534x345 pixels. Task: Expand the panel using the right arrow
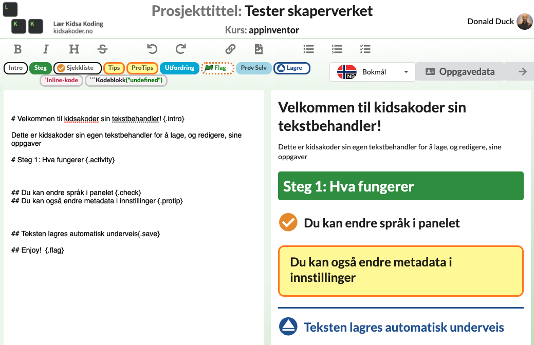click(x=523, y=72)
